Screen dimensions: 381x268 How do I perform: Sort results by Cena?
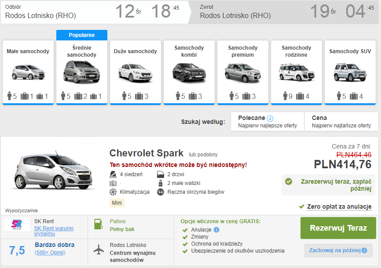(341, 122)
